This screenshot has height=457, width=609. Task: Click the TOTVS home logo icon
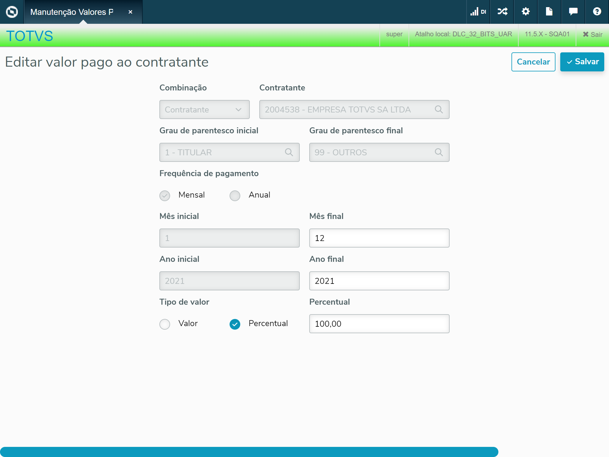pyautogui.click(x=12, y=12)
